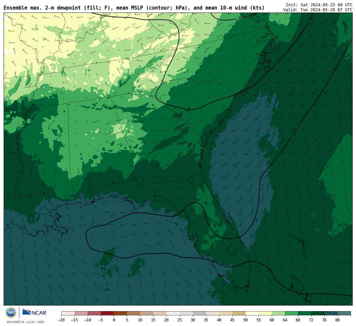Open the ensemble.ucar.edu link text
This screenshot has height=326, width=356.
26,322
